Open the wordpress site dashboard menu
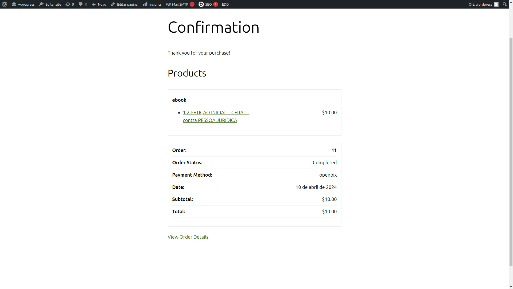This screenshot has width=513, height=289. 23,4
